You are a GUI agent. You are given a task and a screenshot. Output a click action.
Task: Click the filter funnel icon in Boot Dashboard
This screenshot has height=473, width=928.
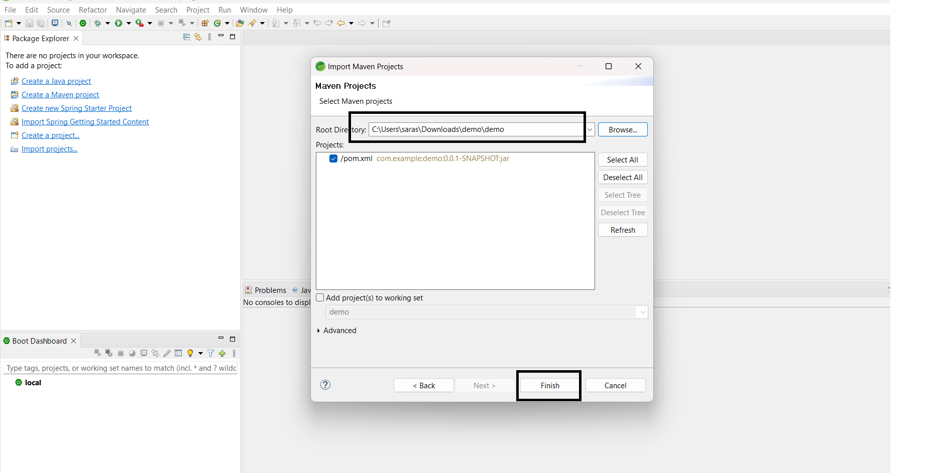(x=211, y=353)
